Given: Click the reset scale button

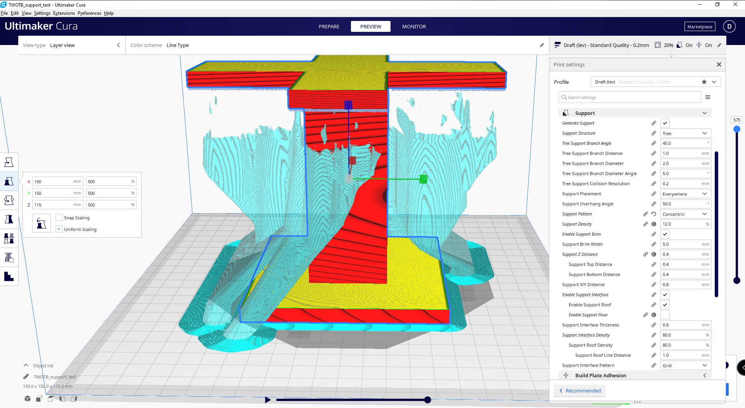Looking at the screenshot, I should pos(42,223).
